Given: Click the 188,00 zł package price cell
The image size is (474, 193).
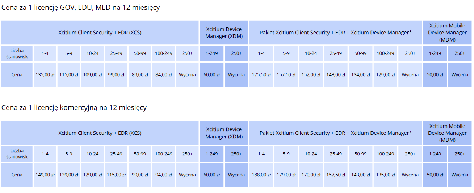Looking at the screenshot, I should tap(261, 175).
